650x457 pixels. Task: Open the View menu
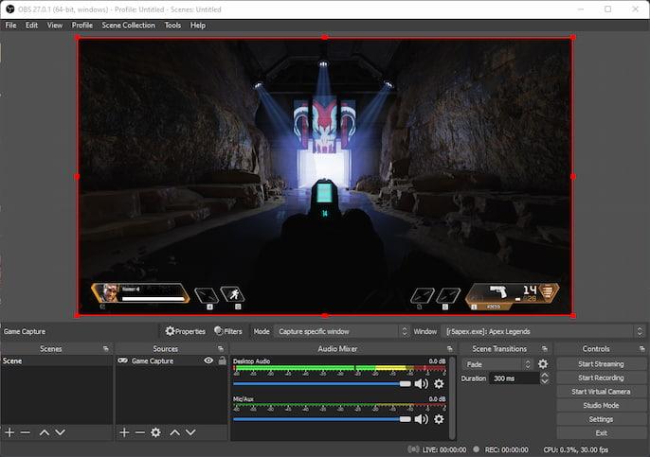55,26
